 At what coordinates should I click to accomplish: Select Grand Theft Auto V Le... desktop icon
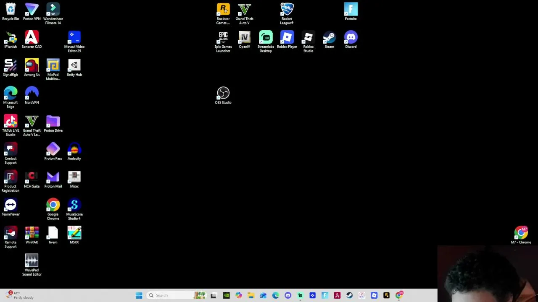pos(32,126)
